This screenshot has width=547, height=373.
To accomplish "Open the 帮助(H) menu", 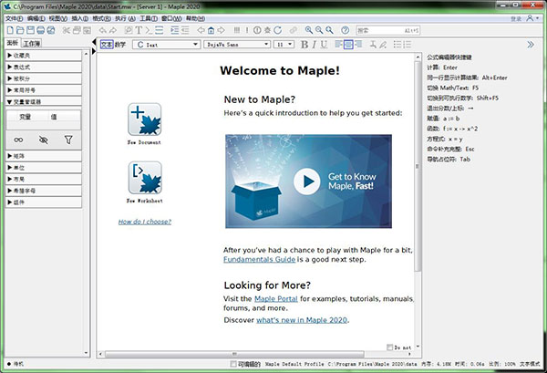I will tap(195, 18).
